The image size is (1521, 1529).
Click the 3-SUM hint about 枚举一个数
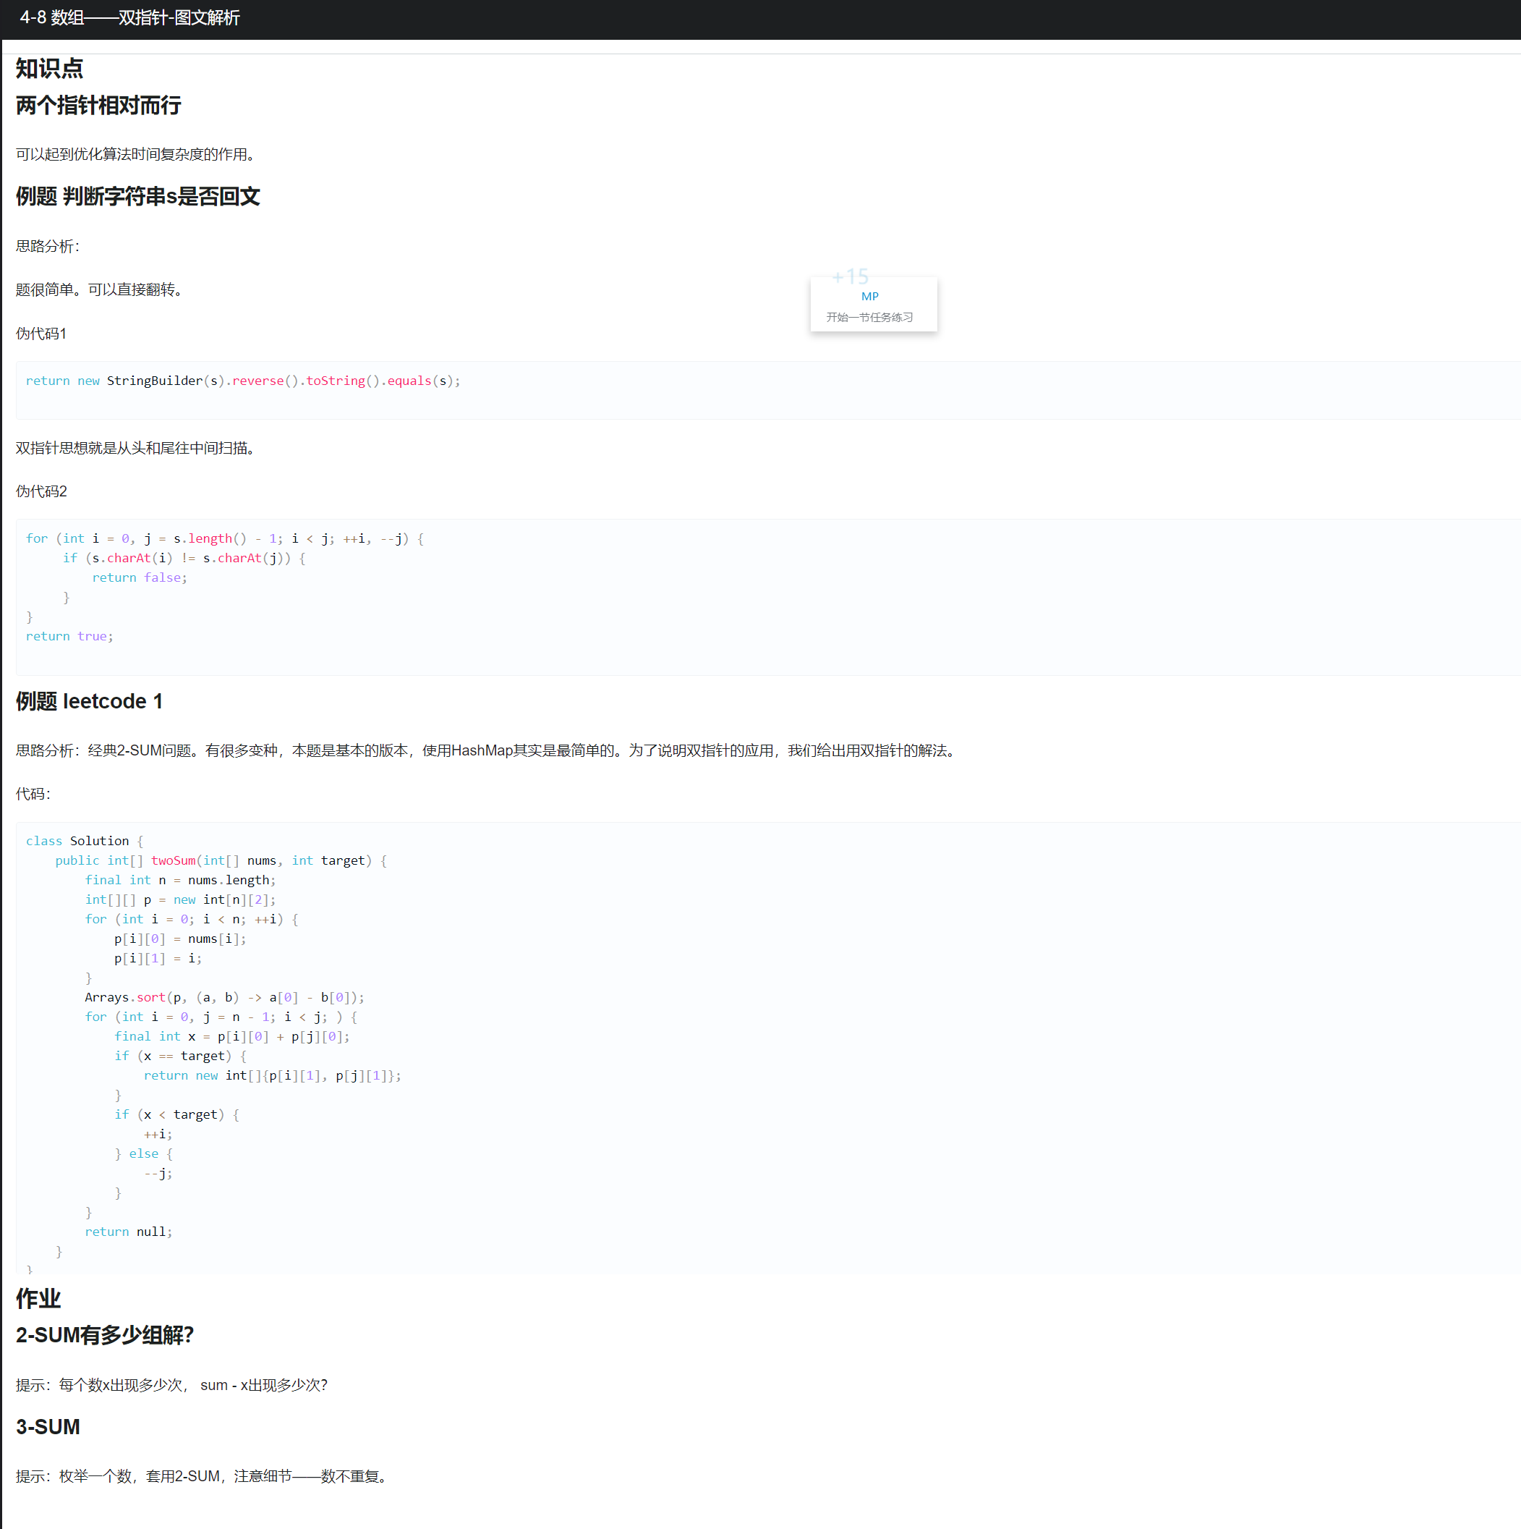(203, 1476)
